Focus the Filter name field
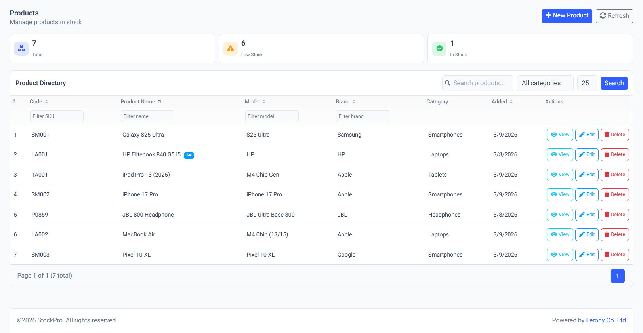 pos(147,116)
